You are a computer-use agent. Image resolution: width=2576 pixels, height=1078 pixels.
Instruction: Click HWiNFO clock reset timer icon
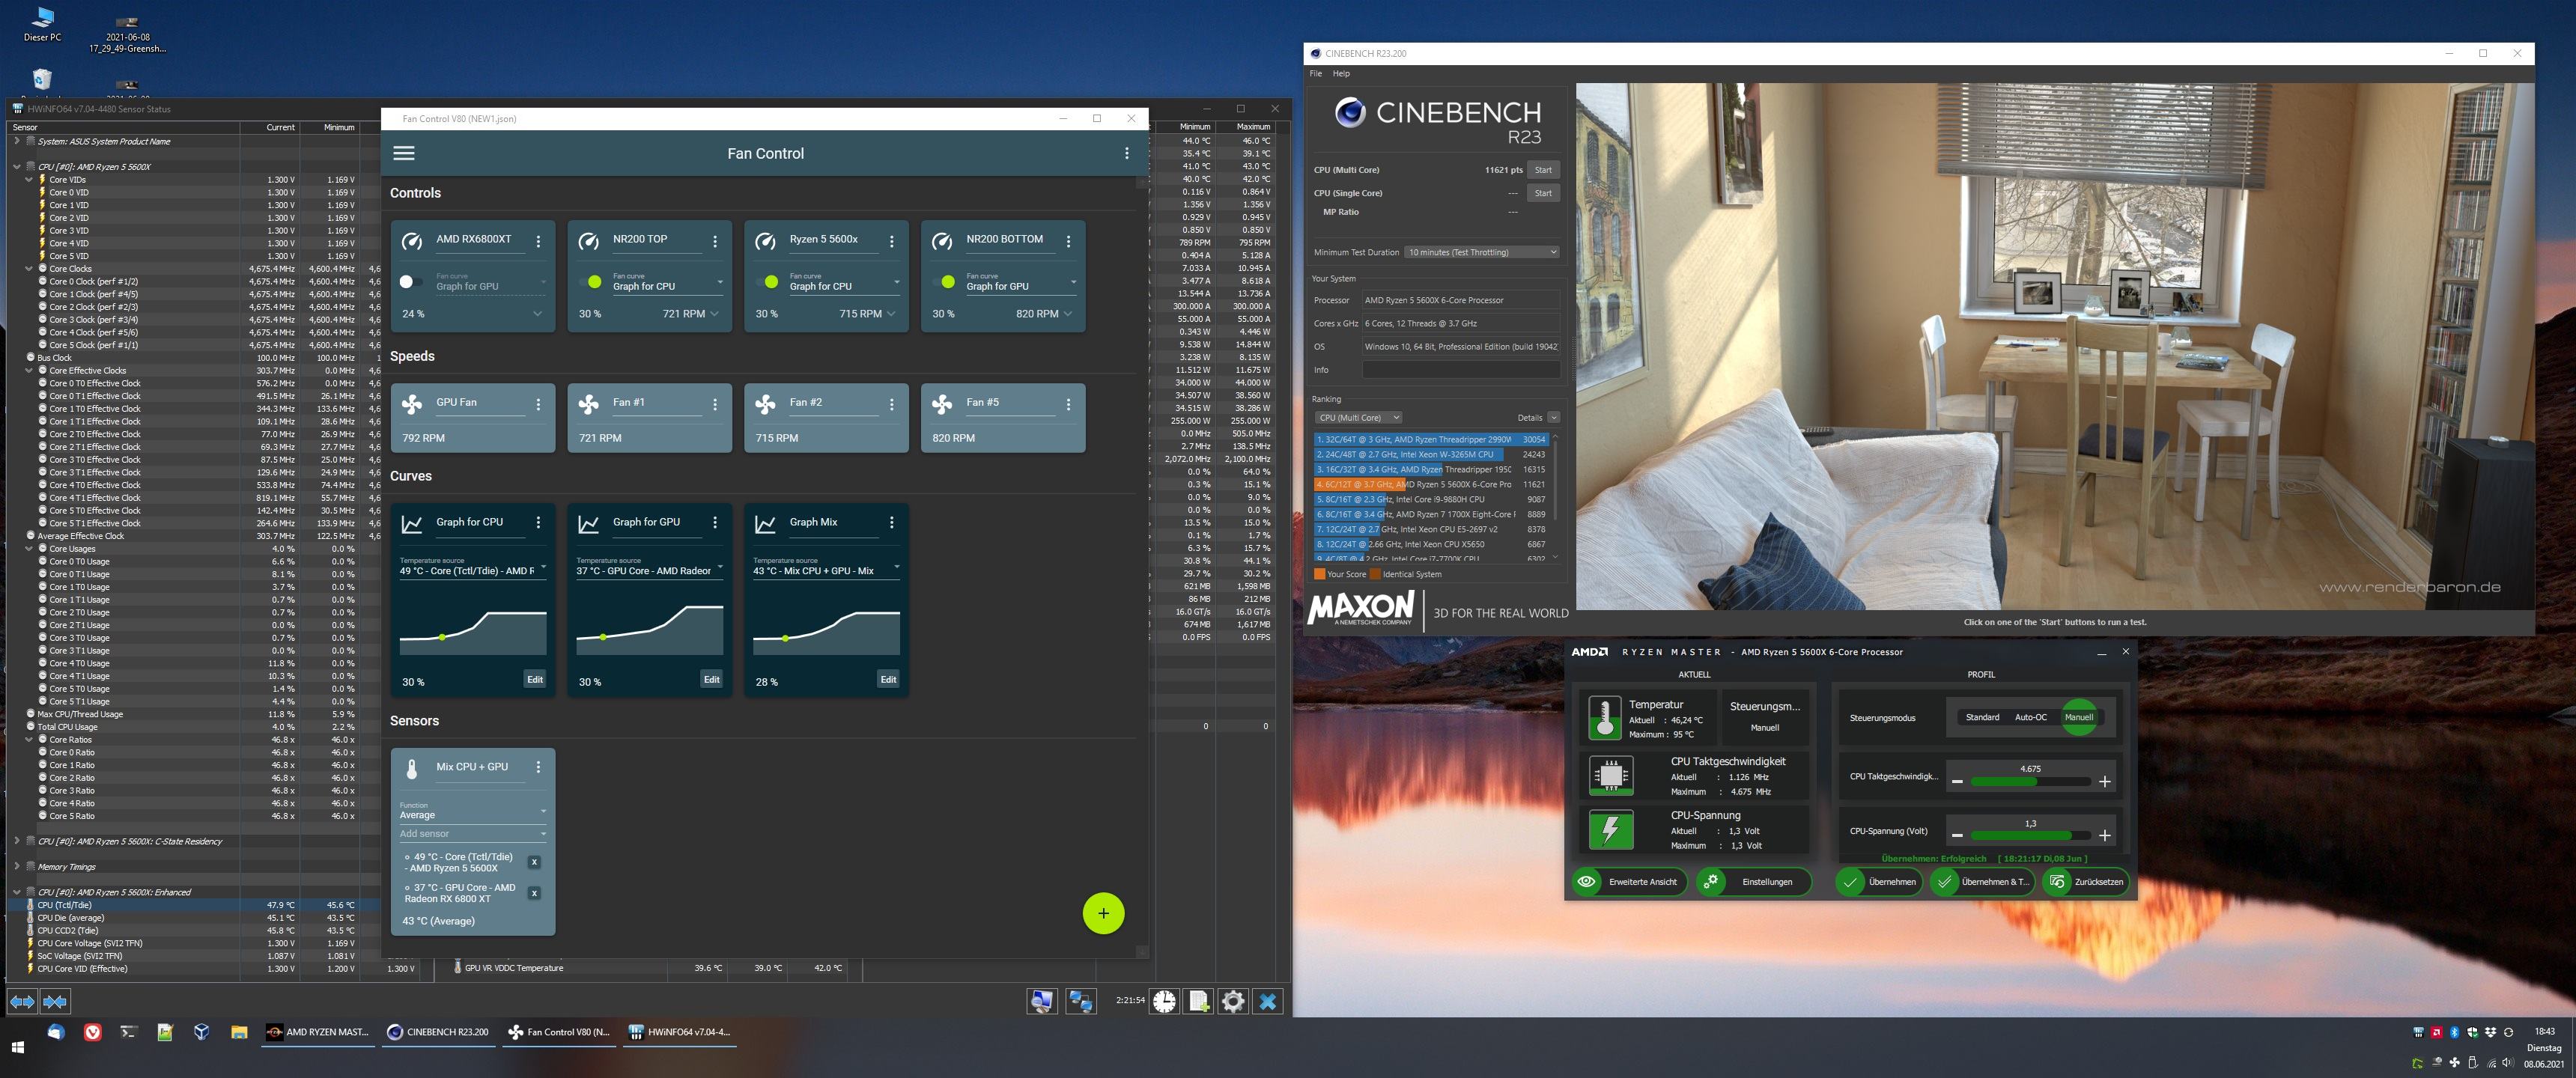pyautogui.click(x=1165, y=1001)
